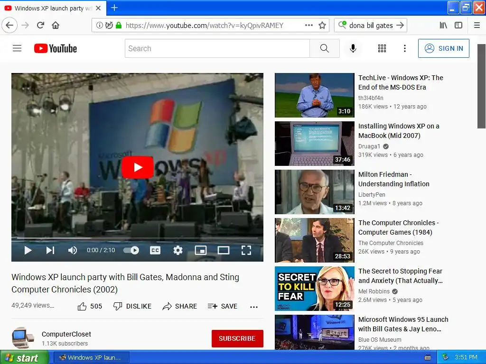Image resolution: width=486 pixels, height=364 pixels.
Task: Start the video with the red play button
Action: pos(137,167)
